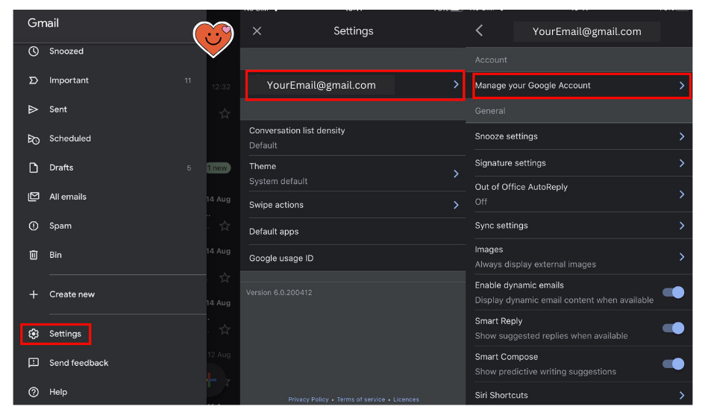Select the Sent folder
This screenshot has height=418, width=708.
tap(57, 110)
